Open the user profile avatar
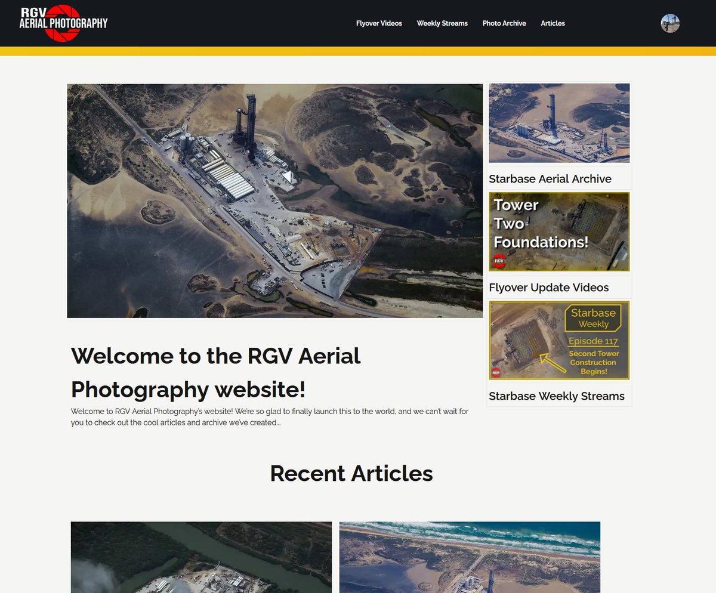The width and height of the screenshot is (716, 593). click(x=670, y=23)
